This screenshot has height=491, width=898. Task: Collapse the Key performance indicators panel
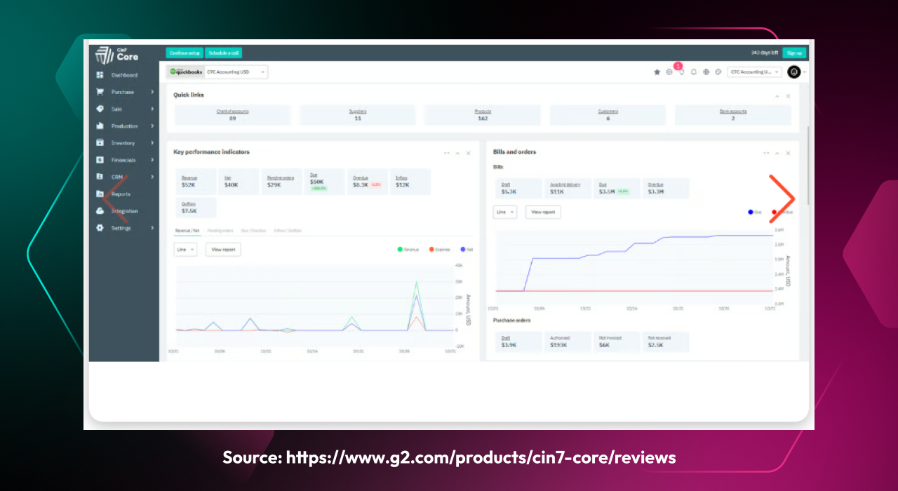457,153
